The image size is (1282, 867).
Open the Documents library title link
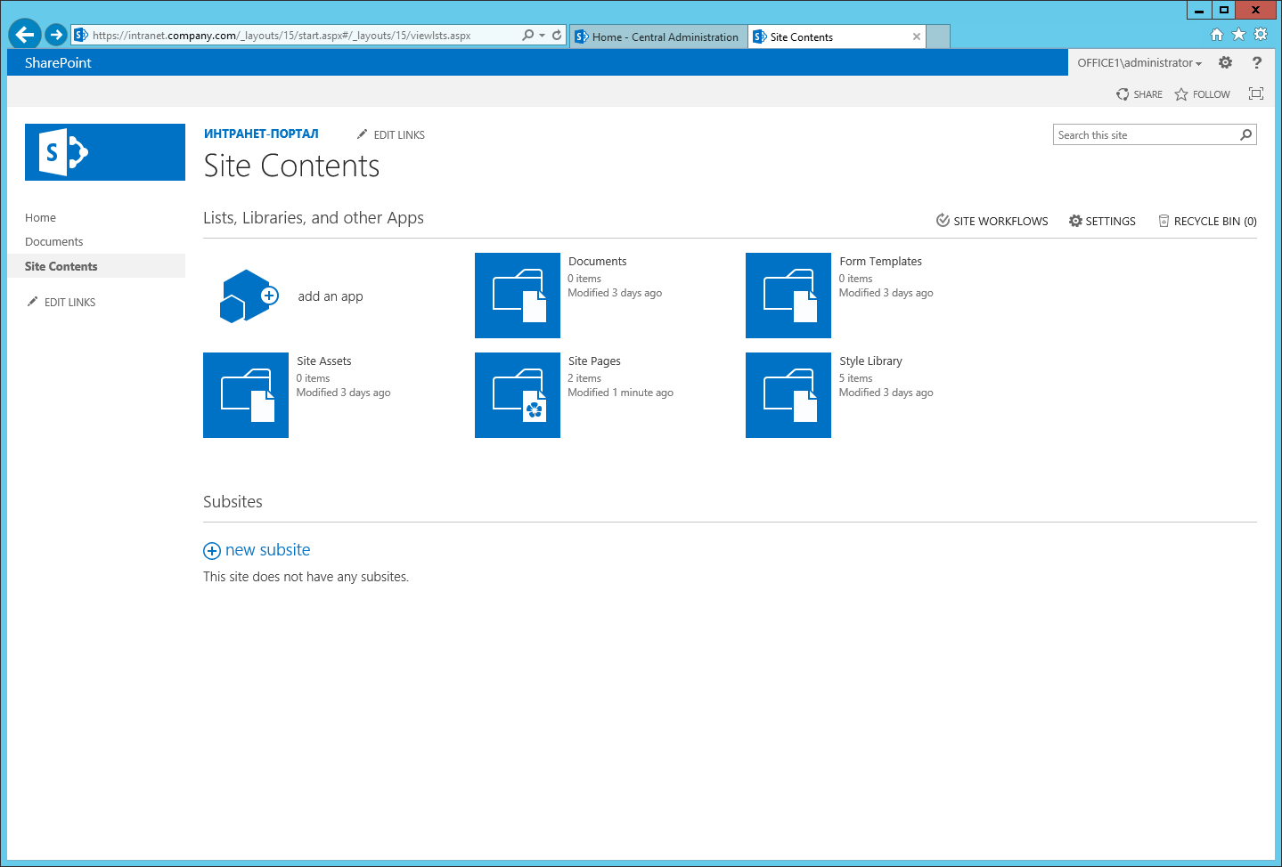[598, 261]
